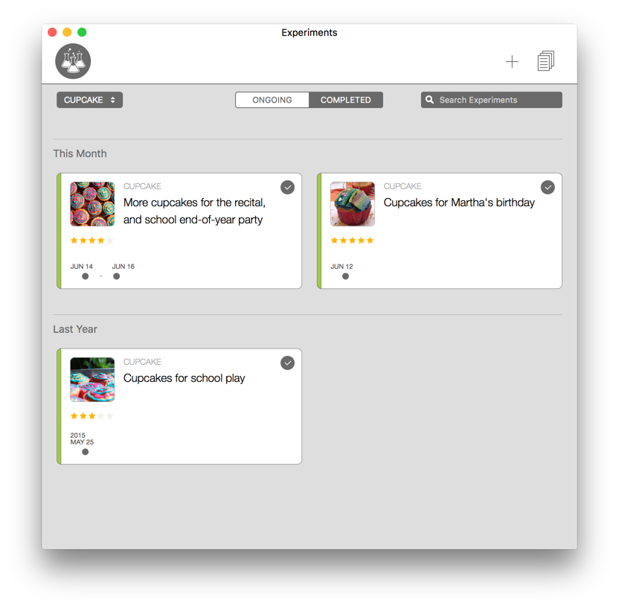Select the 2015 MAY 25 timeline dot
Screen dimensions: 619x609
86,452
